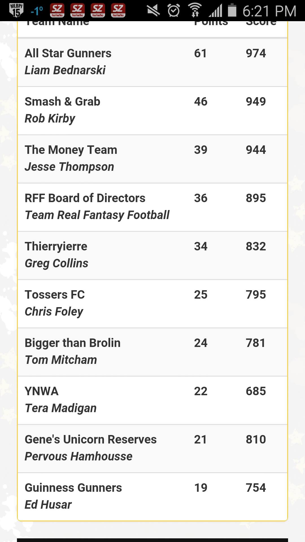Image resolution: width=305 pixels, height=542 pixels.
Task: Select RFF Board of Directors team
Action: (152, 207)
